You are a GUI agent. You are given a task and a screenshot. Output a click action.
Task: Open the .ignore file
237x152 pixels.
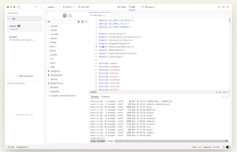54,79
